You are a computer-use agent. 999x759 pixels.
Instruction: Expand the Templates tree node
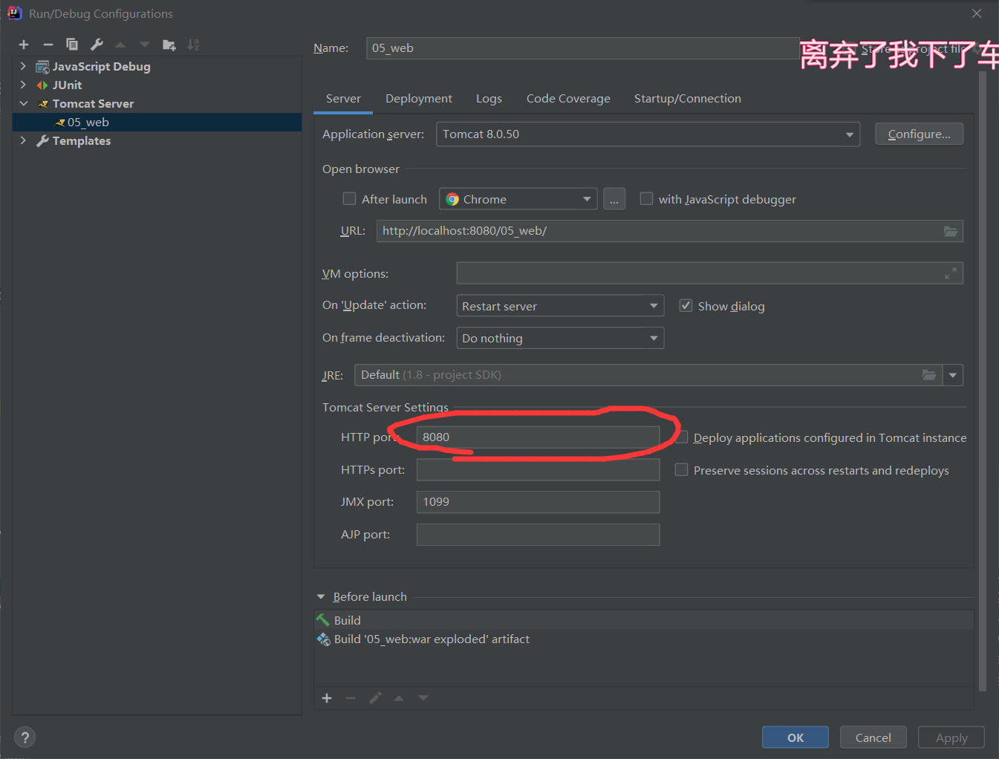click(23, 141)
